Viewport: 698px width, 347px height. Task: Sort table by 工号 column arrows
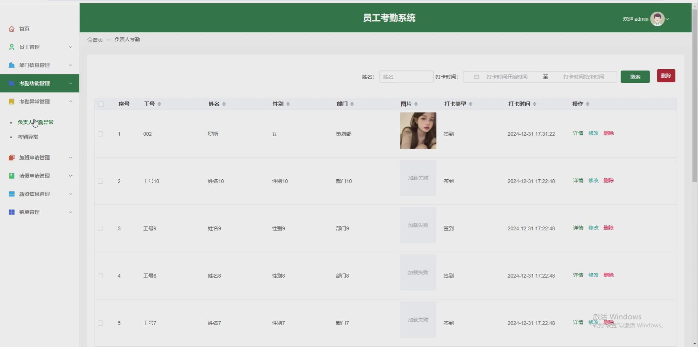click(x=159, y=104)
